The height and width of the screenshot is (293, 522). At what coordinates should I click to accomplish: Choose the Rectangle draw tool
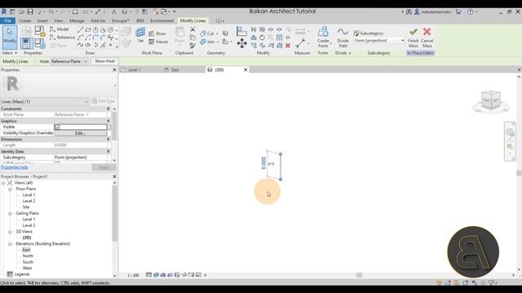click(88, 30)
